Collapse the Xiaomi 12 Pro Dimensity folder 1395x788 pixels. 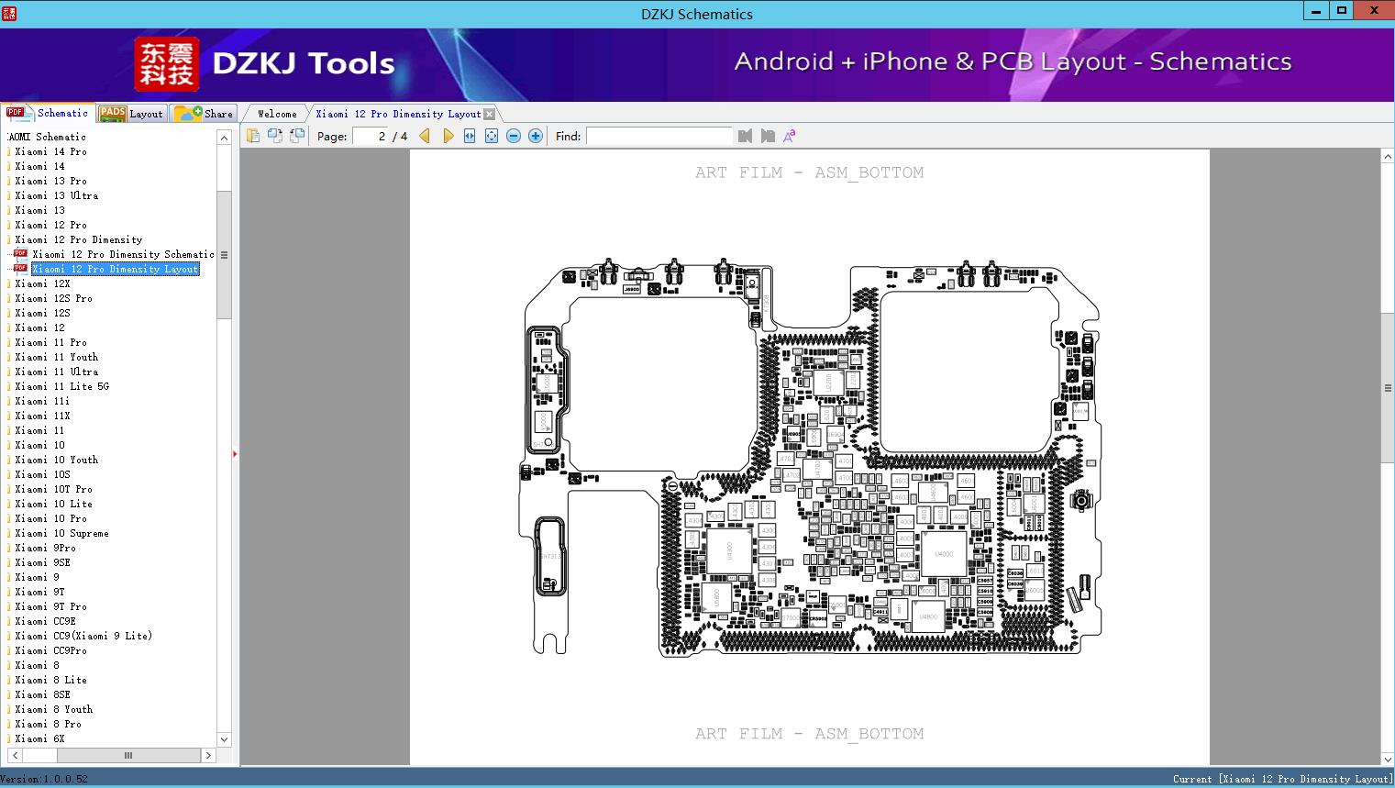[x=78, y=239]
